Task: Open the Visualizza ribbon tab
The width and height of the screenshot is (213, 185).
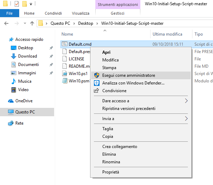Action: coord(81,13)
